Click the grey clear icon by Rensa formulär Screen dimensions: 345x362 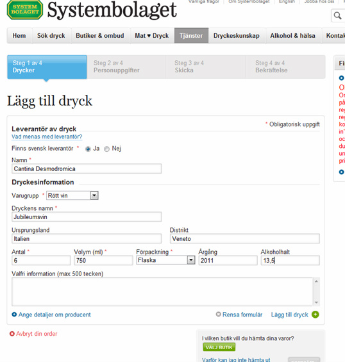click(x=218, y=314)
